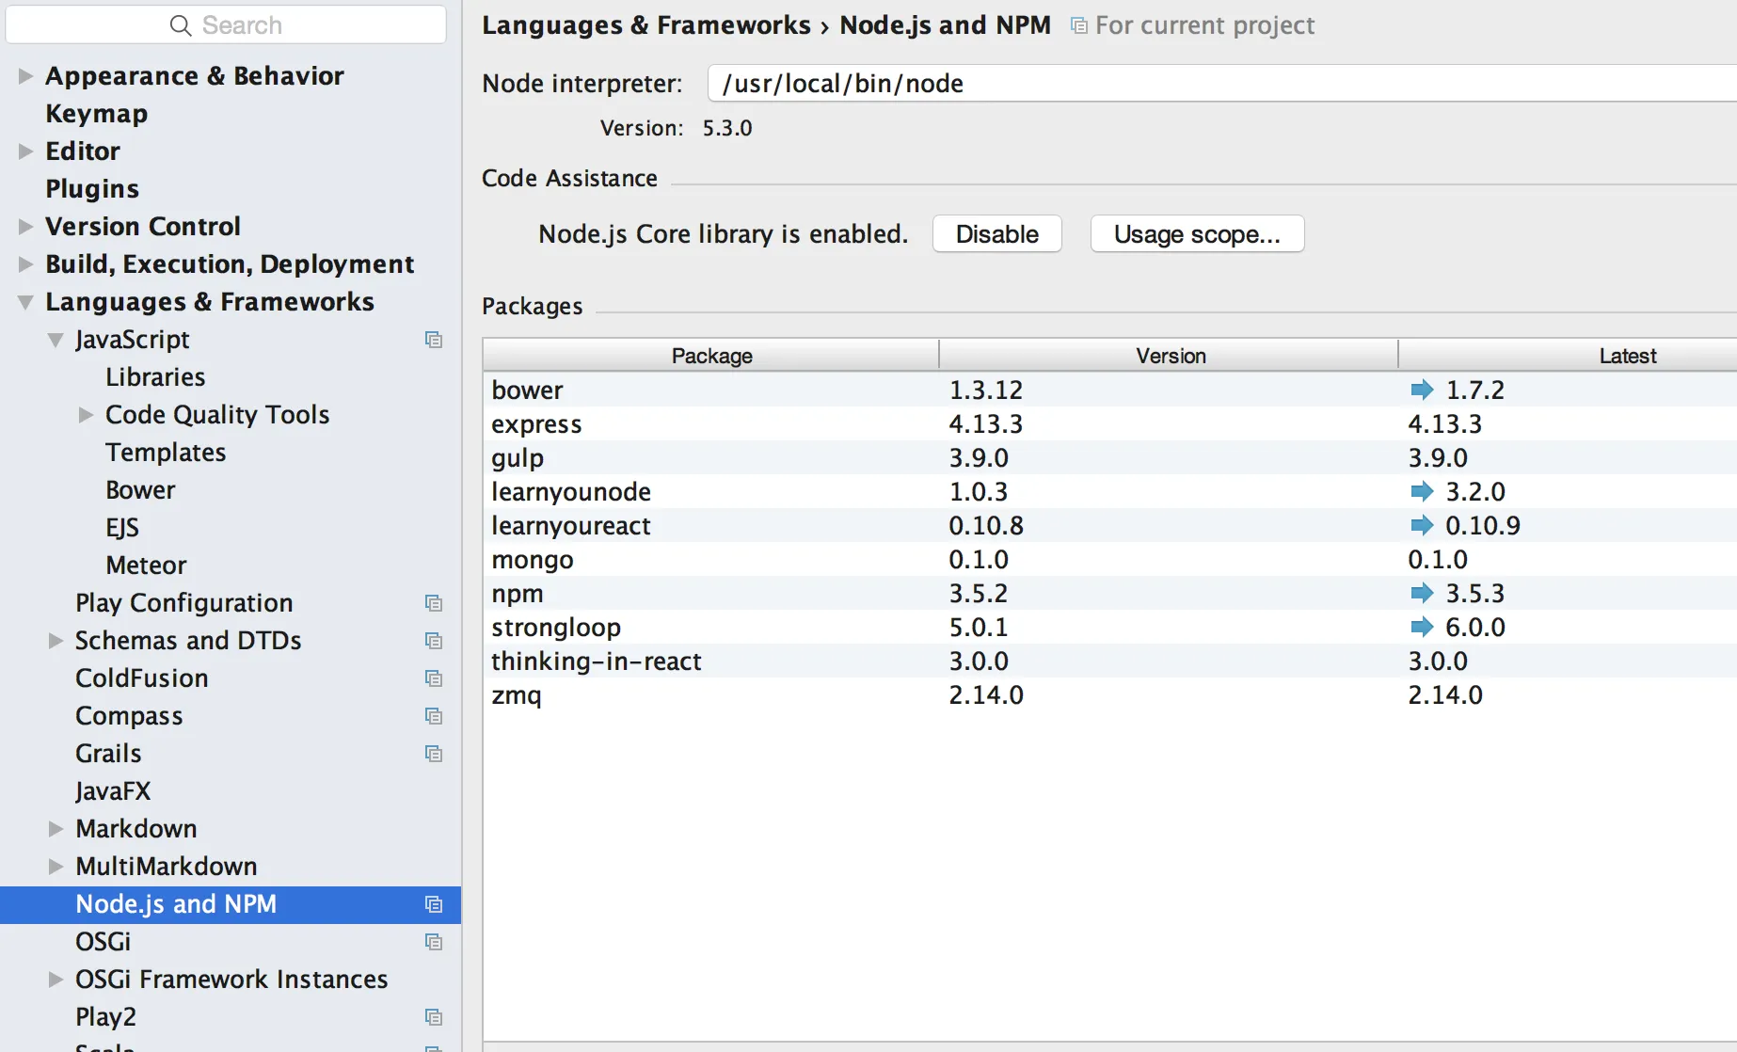
Task: Open the Plugins settings page
Action: (x=92, y=189)
